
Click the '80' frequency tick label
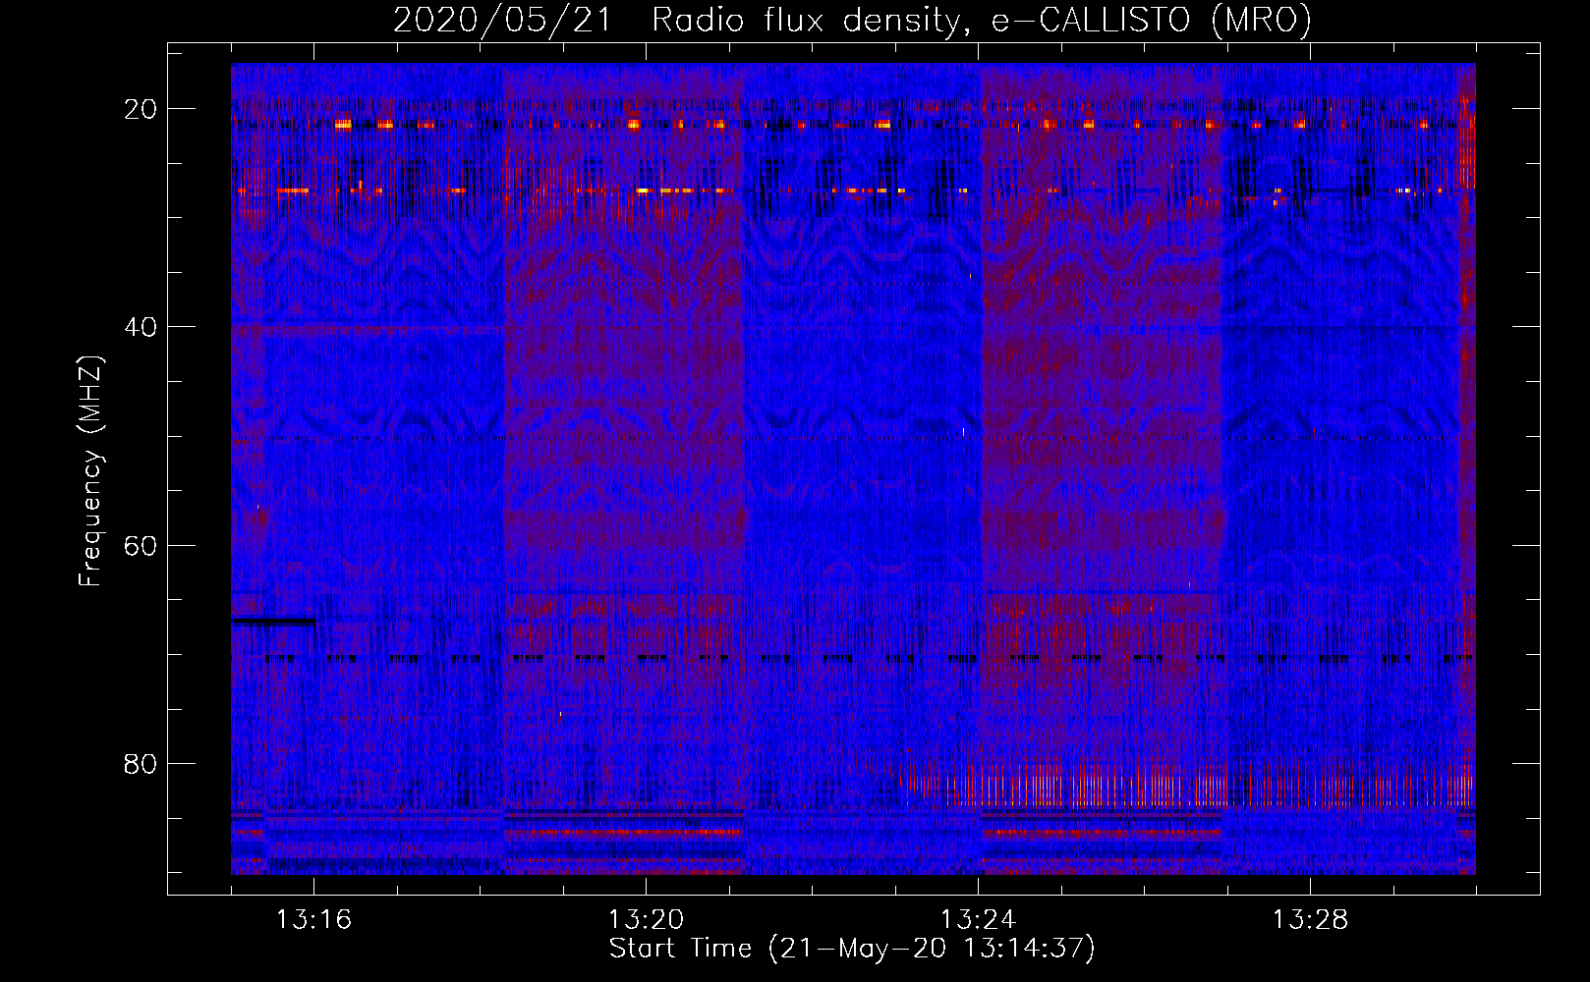141,763
